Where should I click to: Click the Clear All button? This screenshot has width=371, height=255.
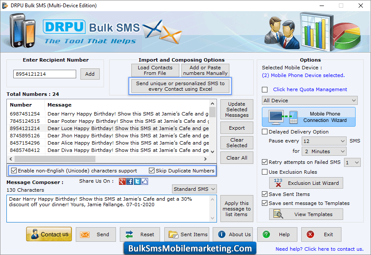pyautogui.click(x=237, y=158)
